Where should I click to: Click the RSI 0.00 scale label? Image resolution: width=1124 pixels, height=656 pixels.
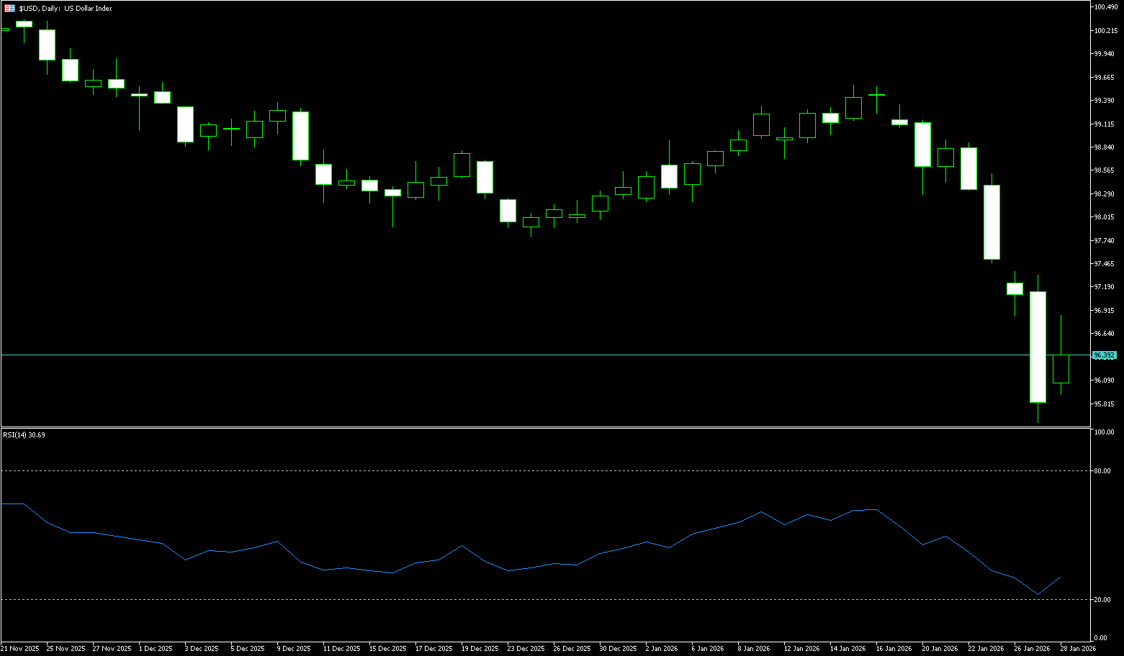[1100, 638]
